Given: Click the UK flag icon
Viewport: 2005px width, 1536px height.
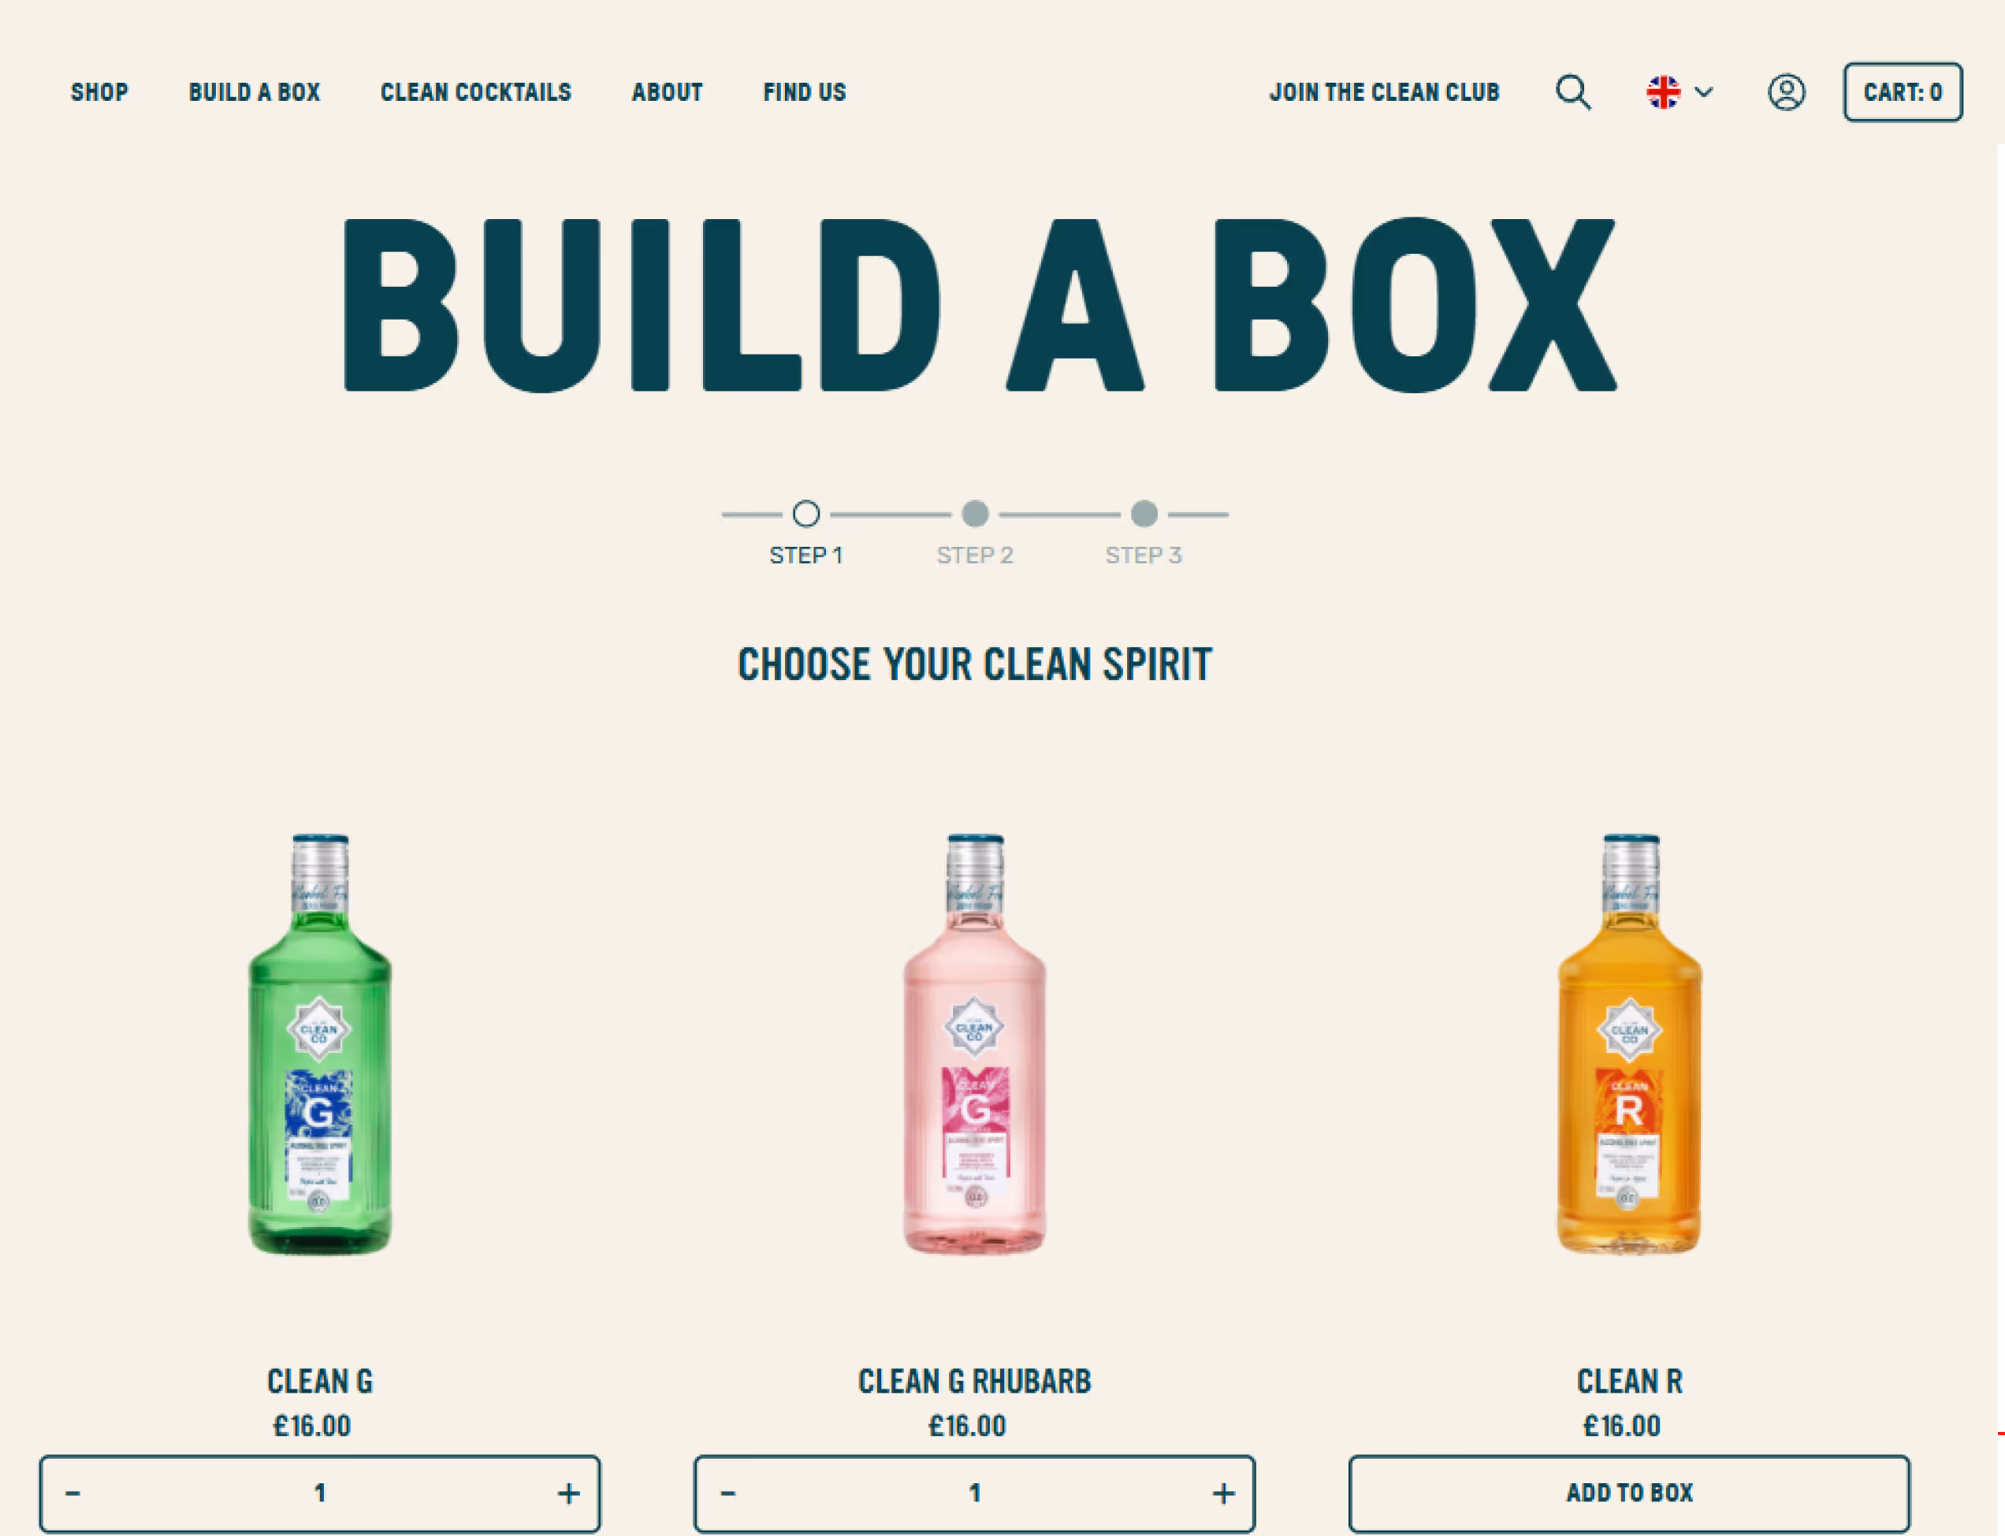Looking at the screenshot, I should tap(1662, 92).
